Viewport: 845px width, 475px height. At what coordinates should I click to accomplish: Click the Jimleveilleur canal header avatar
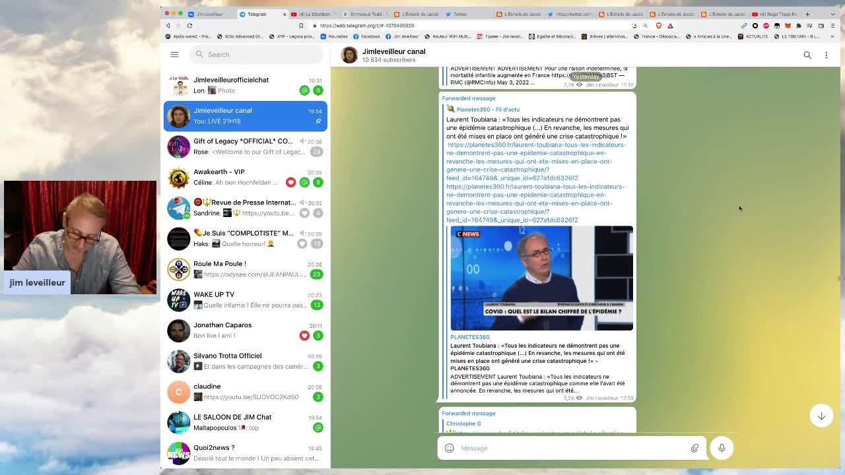pyautogui.click(x=349, y=55)
